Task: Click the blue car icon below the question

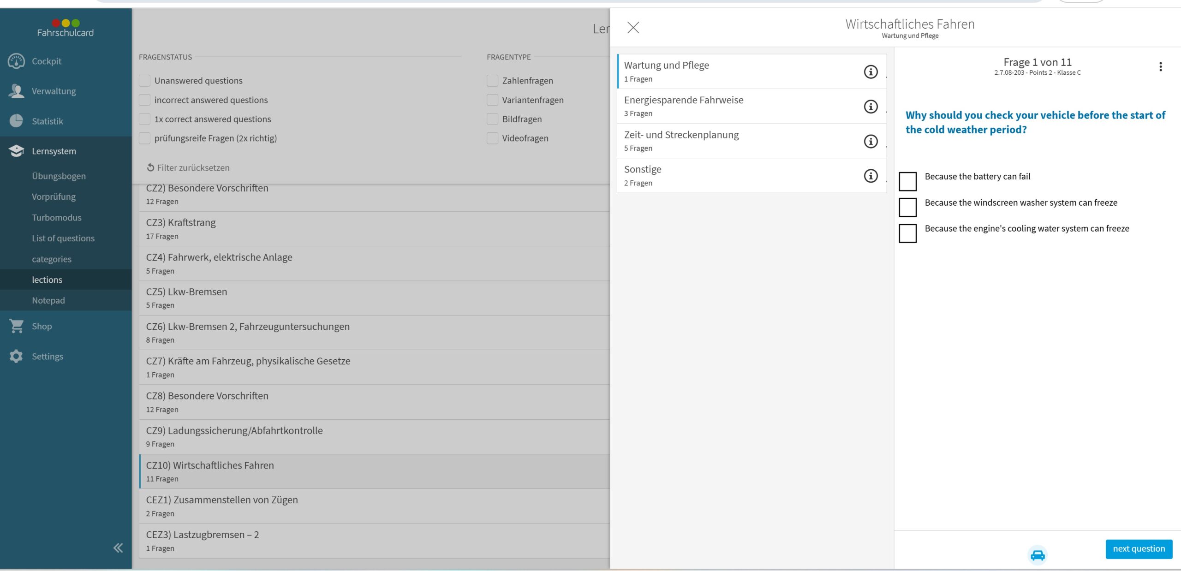Action: pyautogui.click(x=1038, y=555)
